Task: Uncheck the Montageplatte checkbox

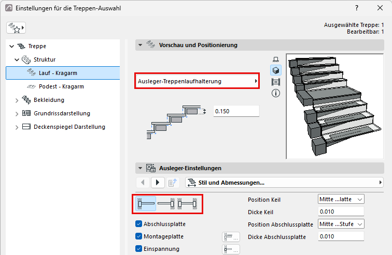Action: click(139, 236)
